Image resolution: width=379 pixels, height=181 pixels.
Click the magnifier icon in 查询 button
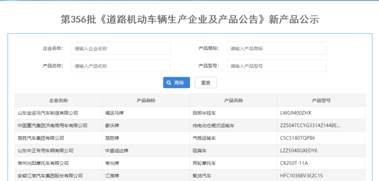tap(169, 83)
